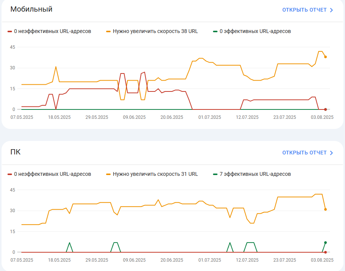Image resolution: width=345 pixels, height=271 pixels.
Task: Click green legend swatch in Mobile chart
Action: click(215, 31)
